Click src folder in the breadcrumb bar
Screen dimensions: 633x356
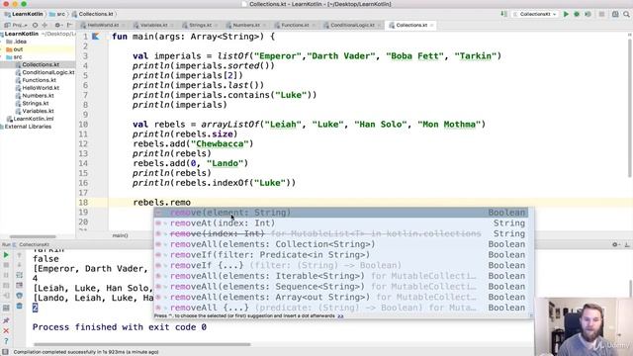57,14
